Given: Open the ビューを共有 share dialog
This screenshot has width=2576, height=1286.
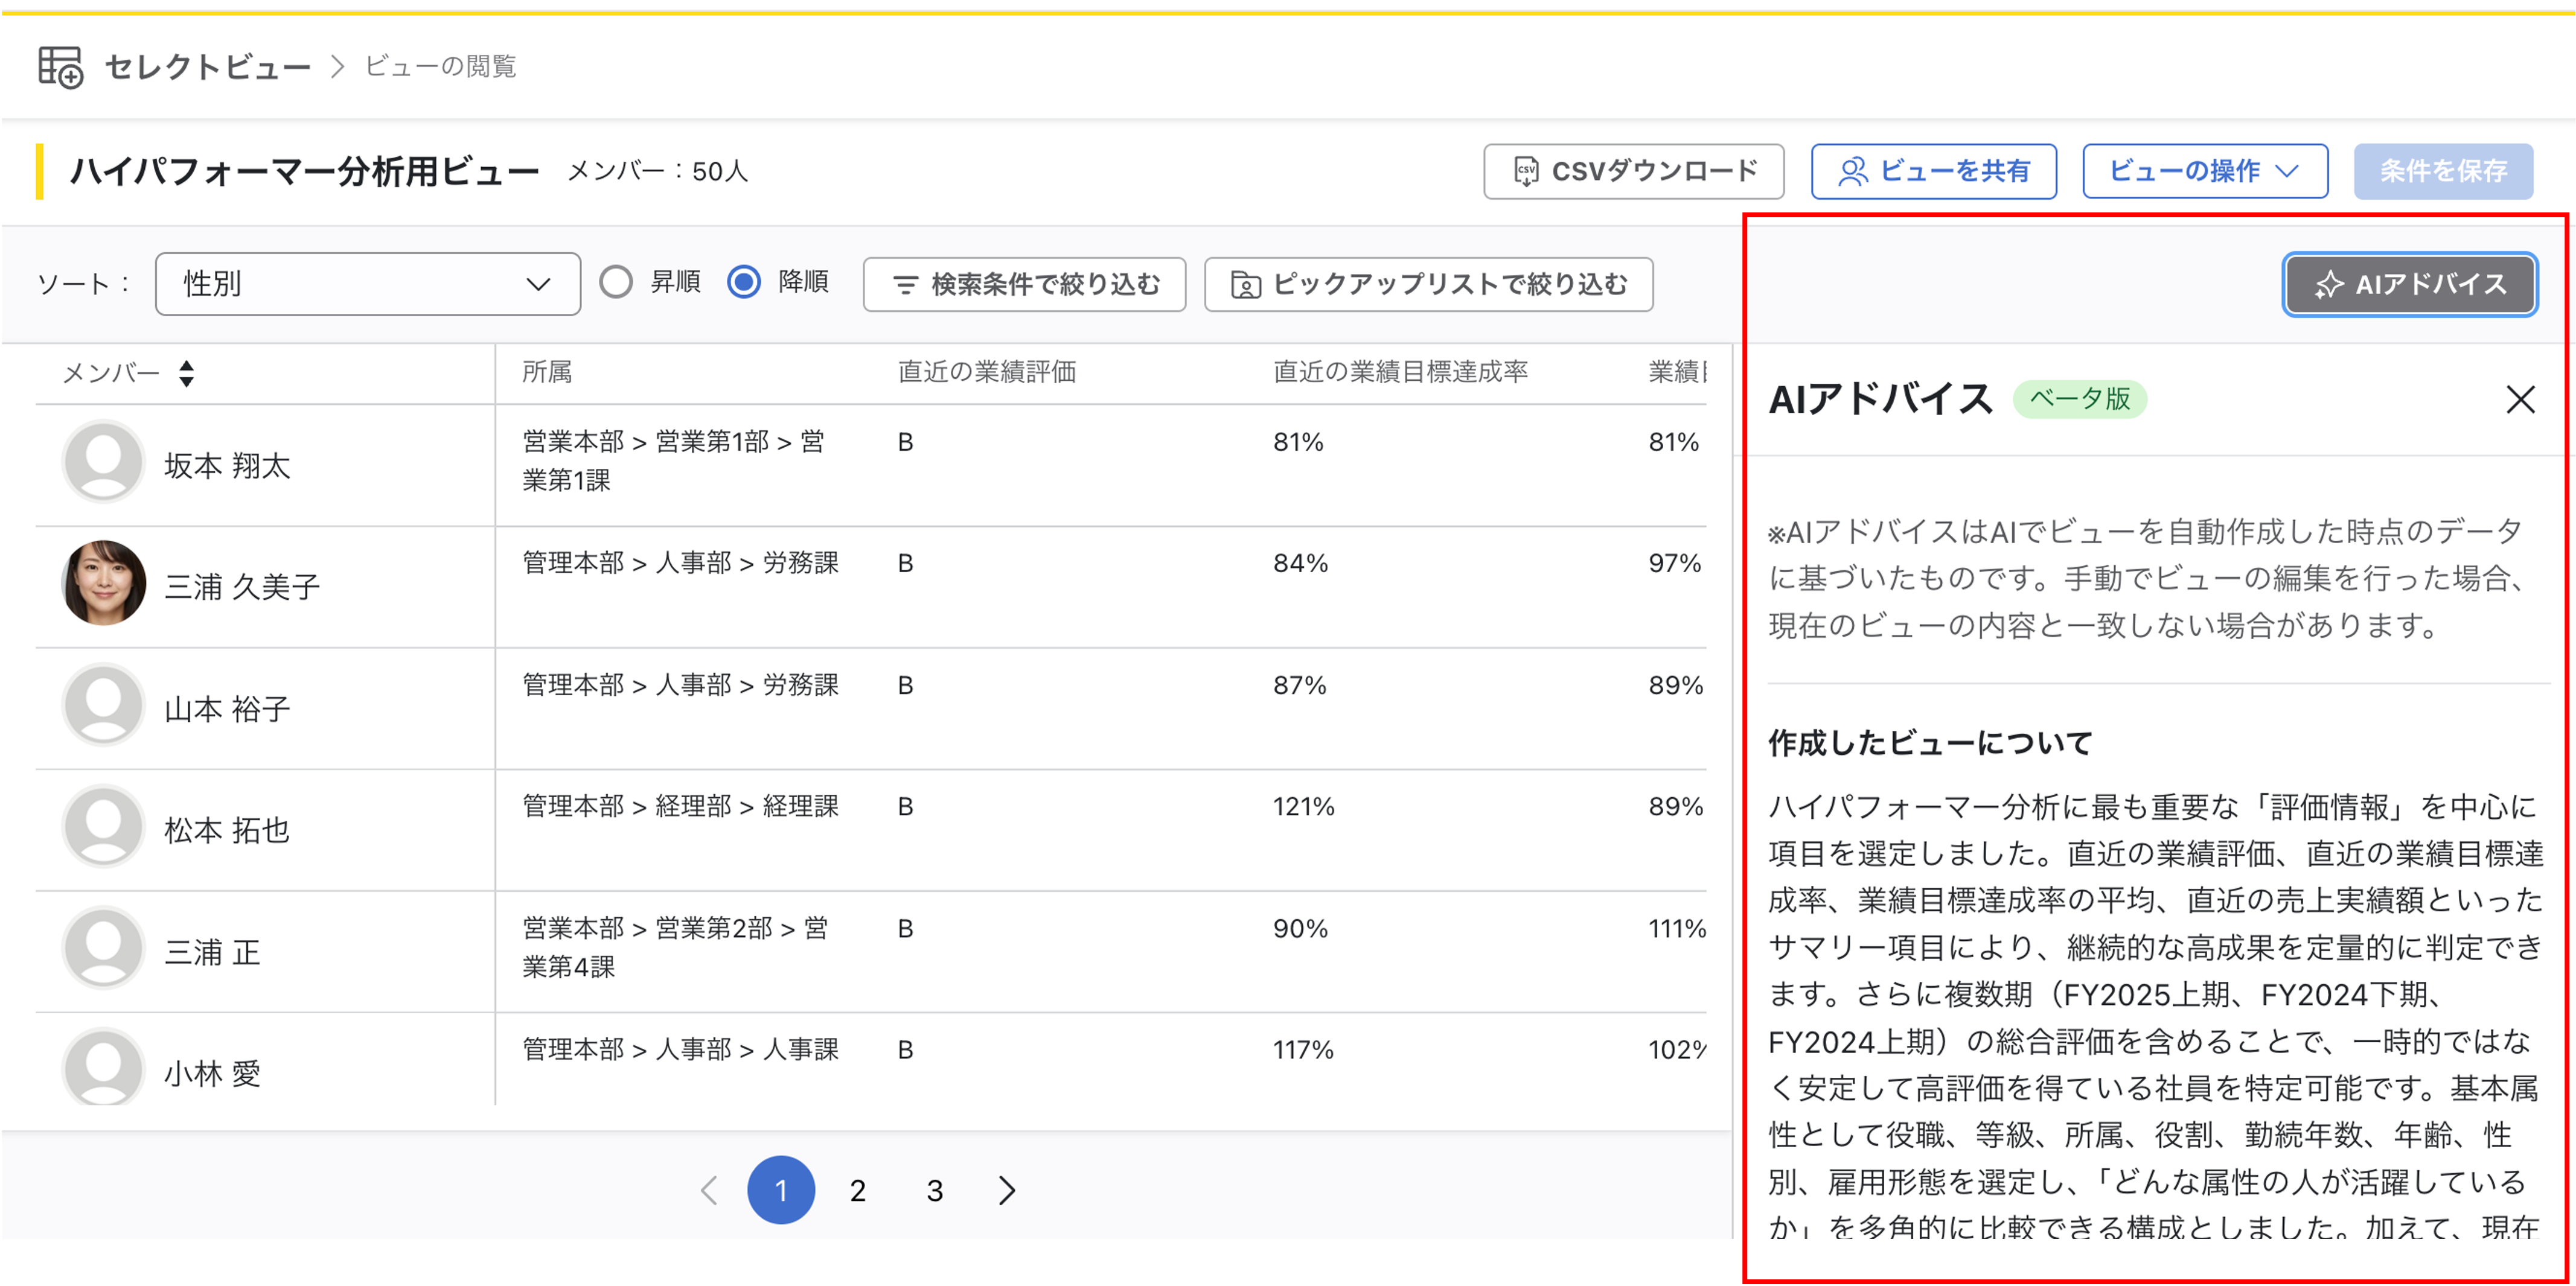Looking at the screenshot, I should coord(1933,171).
